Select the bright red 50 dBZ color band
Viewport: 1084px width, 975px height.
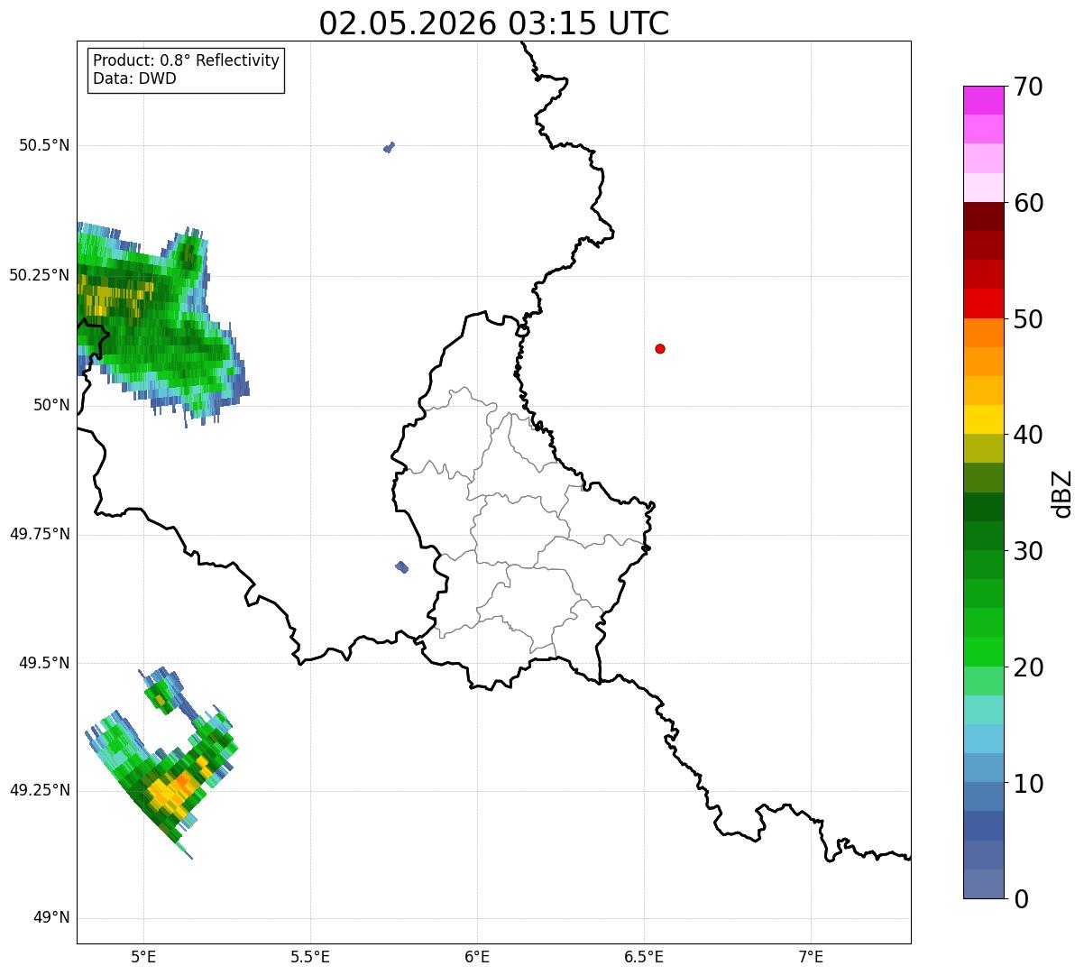pos(983,303)
